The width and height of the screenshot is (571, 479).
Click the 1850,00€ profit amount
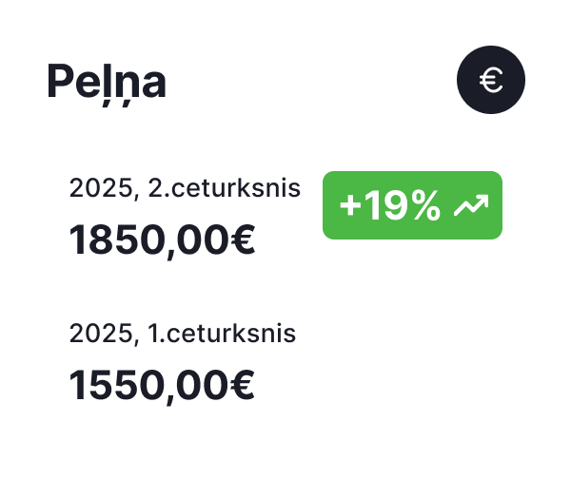pos(162,240)
